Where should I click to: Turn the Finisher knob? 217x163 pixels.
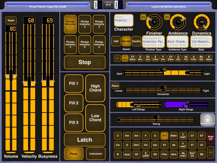(x=154, y=22)
